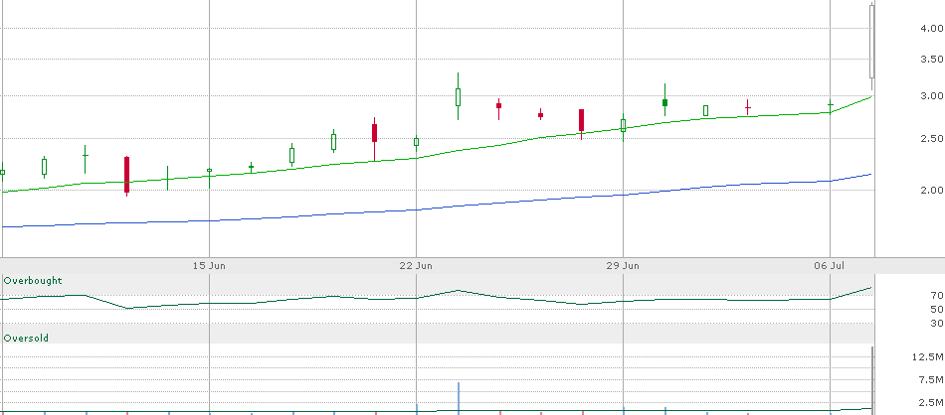The height and width of the screenshot is (415, 945).
Task: Select the 2.50 price axis label
Action: point(932,138)
